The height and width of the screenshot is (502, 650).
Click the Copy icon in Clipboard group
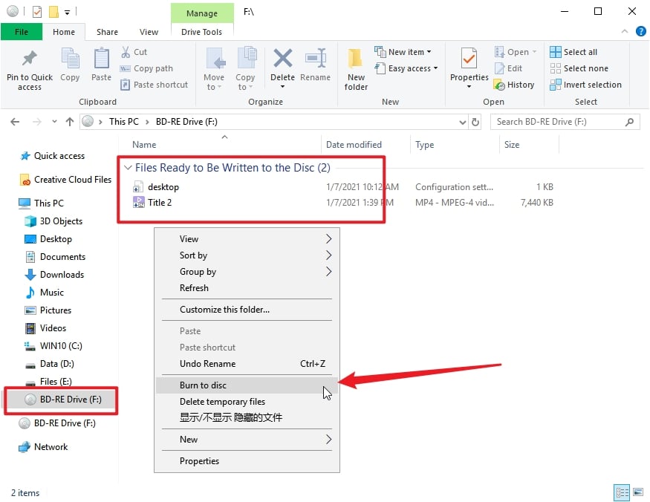(x=70, y=65)
